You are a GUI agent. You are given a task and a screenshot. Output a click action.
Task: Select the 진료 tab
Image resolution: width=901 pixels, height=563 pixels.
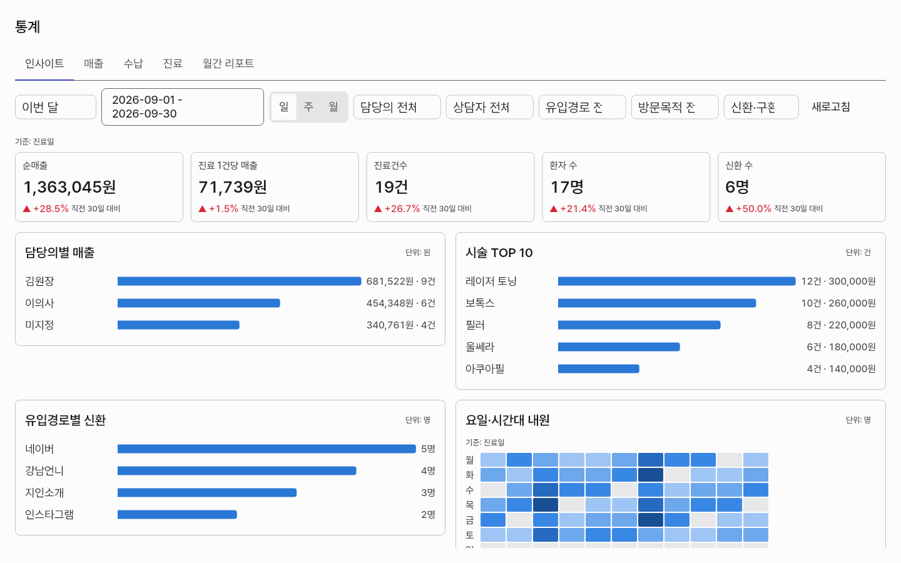click(x=173, y=64)
